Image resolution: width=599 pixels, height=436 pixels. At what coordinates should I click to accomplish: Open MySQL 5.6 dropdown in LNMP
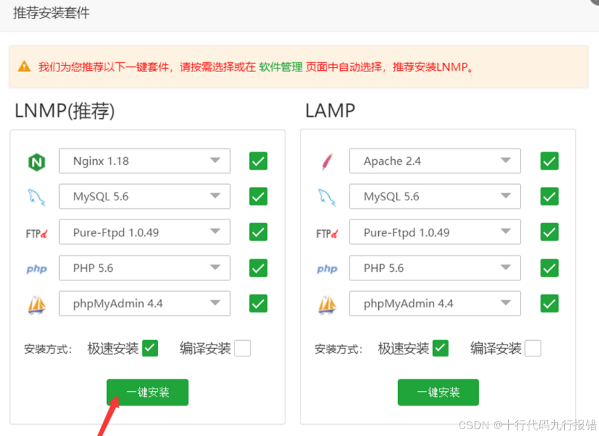[144, 197]
